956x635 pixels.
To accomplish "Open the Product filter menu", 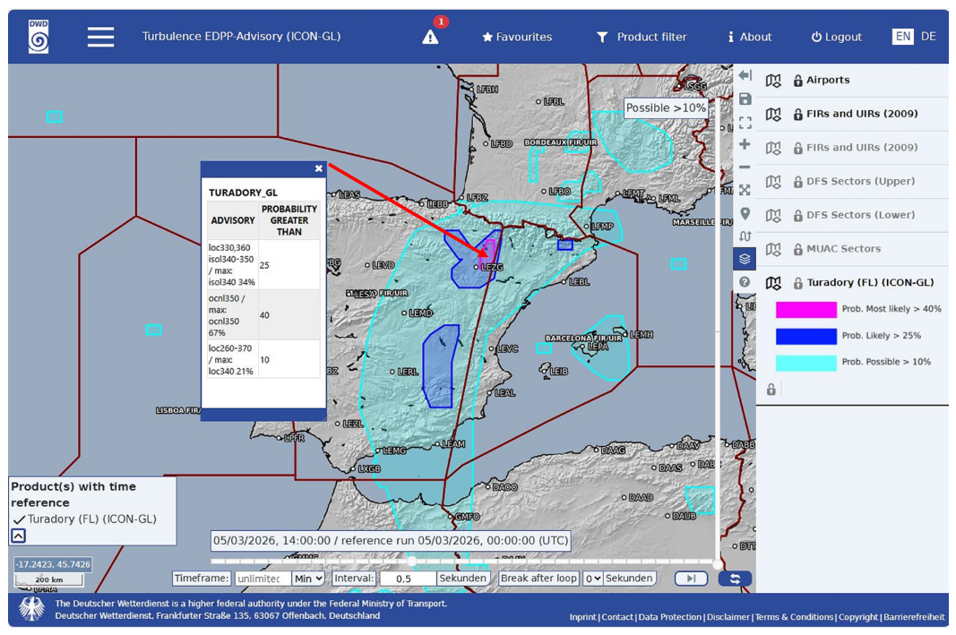I will [642, 38].
